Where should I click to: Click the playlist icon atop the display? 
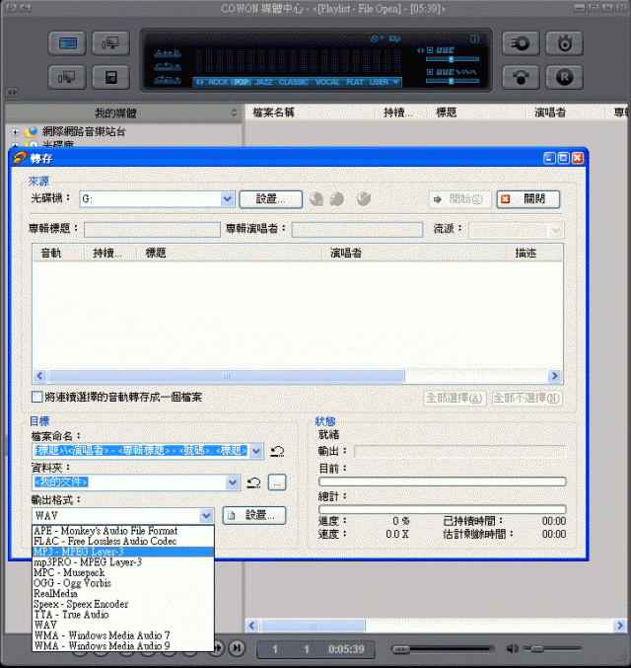coord(394,38)
